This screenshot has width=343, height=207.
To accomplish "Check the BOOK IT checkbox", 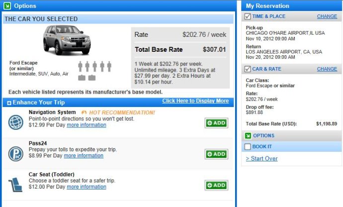I will (x=248, y=147).
